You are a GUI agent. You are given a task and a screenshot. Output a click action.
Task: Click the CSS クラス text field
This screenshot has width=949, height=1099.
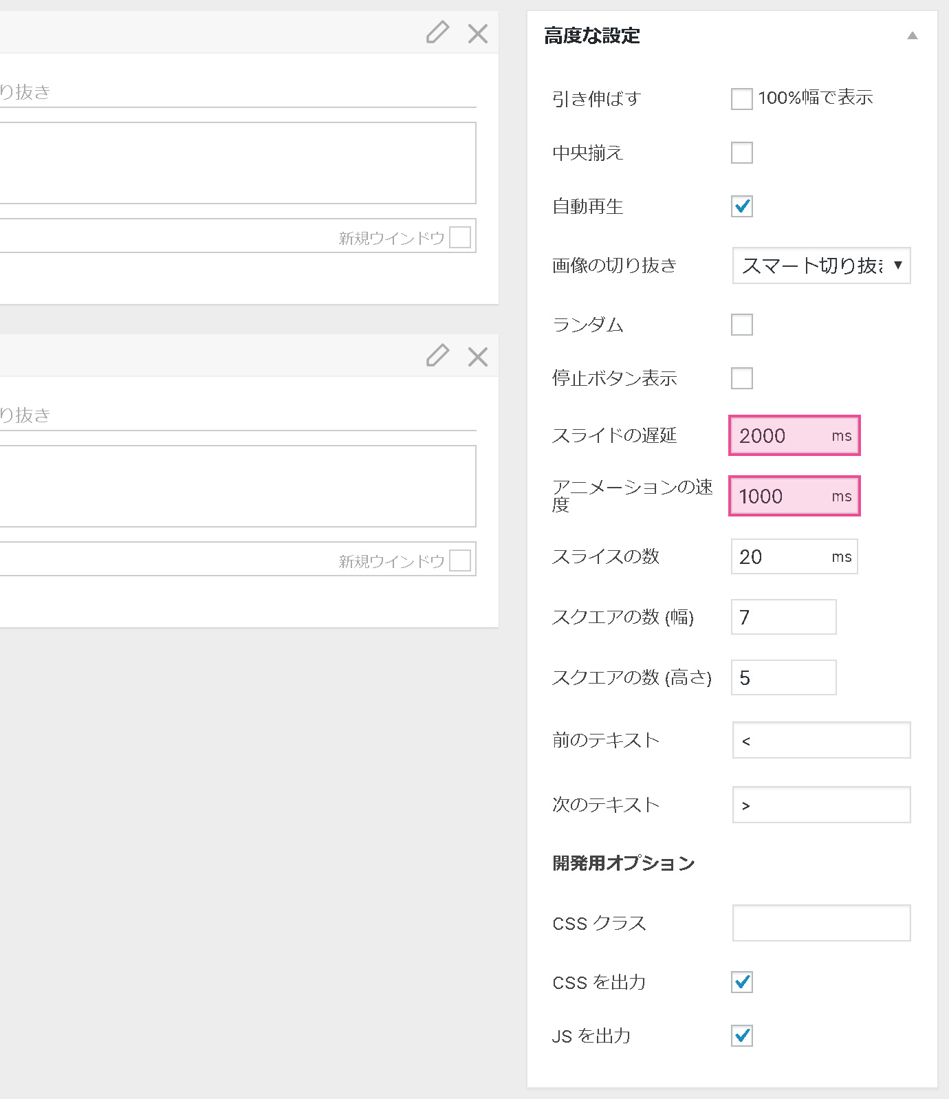click(x=821, y=923)
